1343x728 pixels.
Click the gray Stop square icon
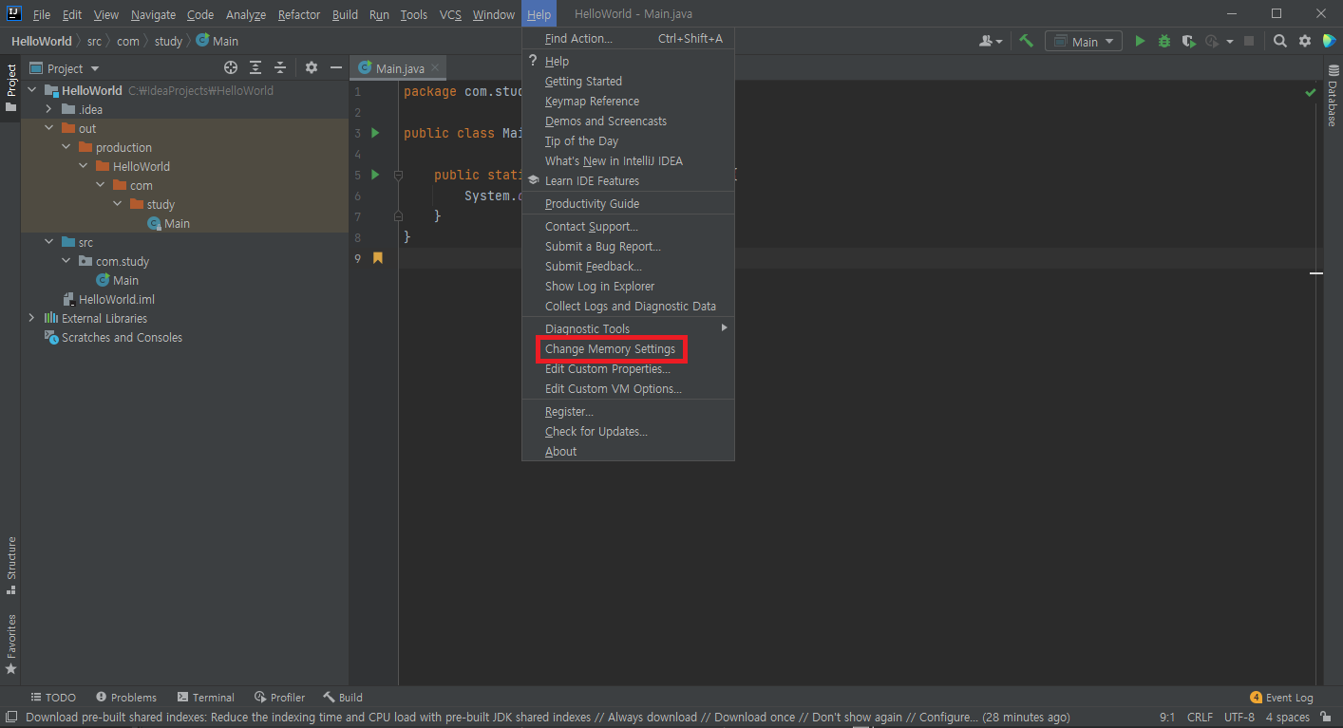(x=1249, y=41)
